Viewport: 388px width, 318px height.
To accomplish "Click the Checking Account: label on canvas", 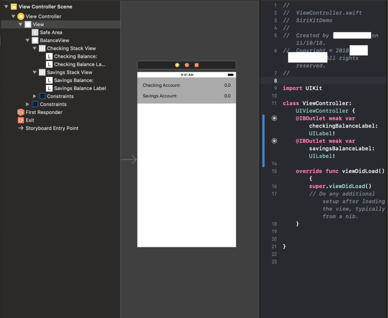I will (161, 85).
